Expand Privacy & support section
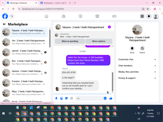Screen dimensions: 163x122 click(137, 78)
